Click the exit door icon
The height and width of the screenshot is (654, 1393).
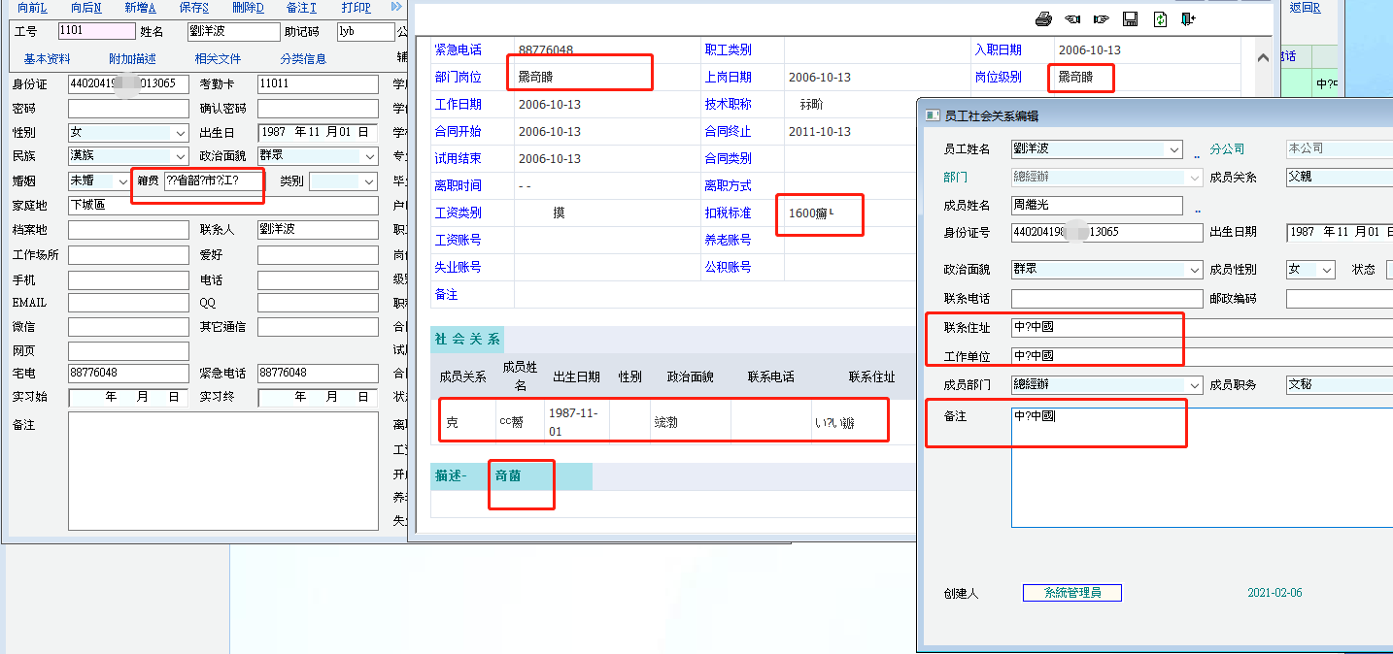coord(1188,19)
